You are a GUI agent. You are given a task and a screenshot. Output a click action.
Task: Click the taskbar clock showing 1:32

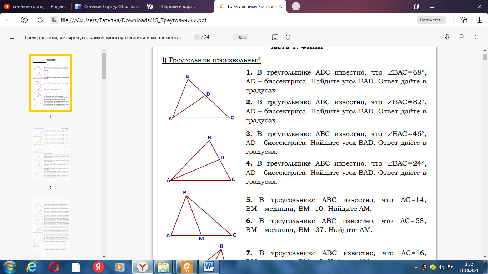pyautogui.click(x=469, y=267)
